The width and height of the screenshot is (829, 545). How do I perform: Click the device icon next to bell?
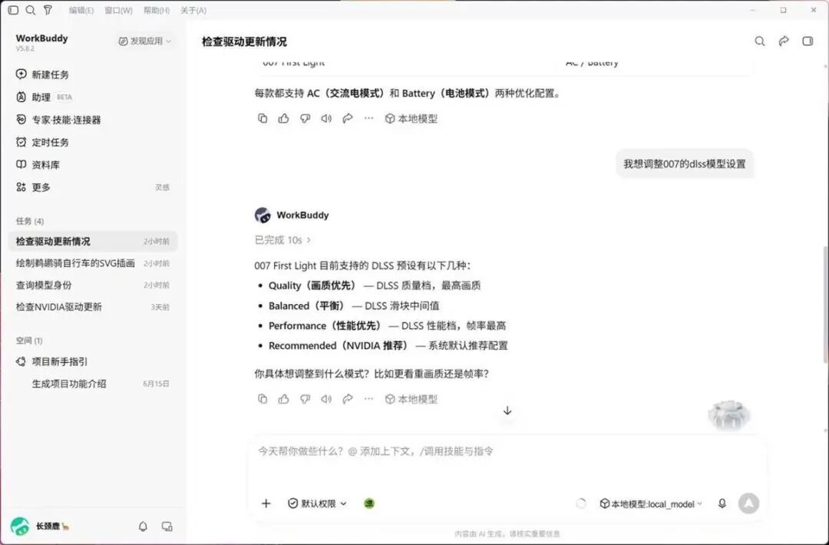pyautogui.click(x=167, y=527)
